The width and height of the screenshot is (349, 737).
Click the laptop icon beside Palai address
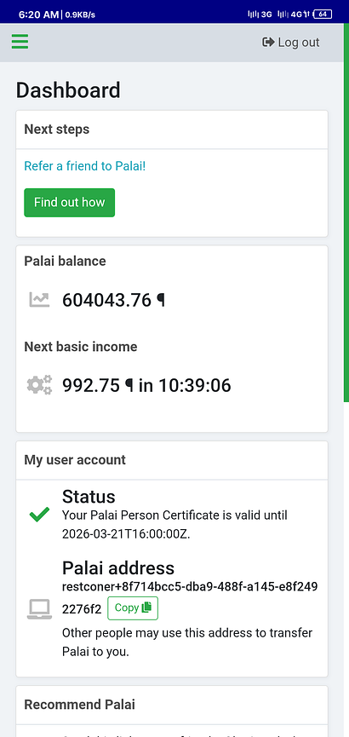point(39,609)
